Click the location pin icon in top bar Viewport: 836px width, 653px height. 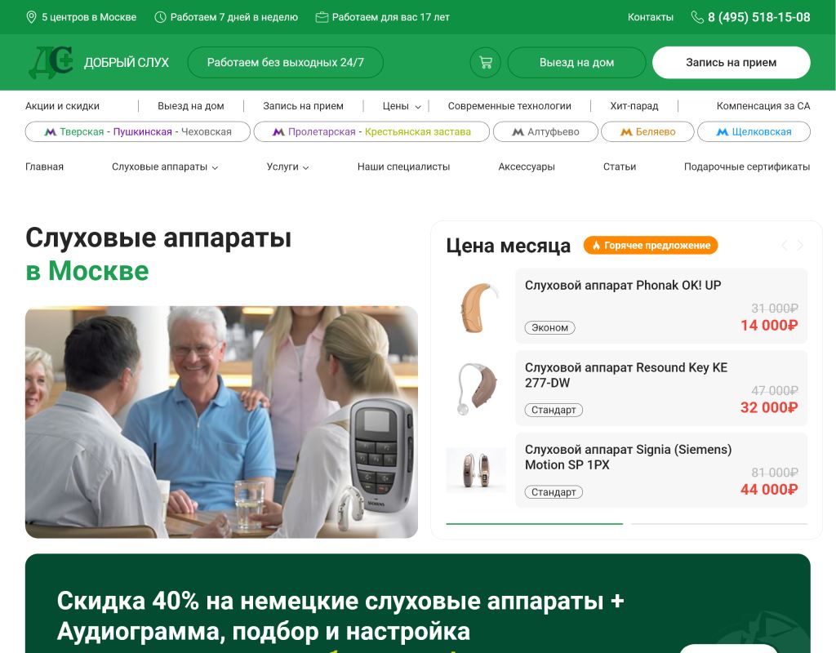31,17
